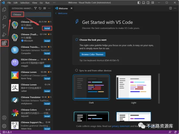Open the Run and Debug view
The height and width of the screenshot is (134, 179).
click(4, 35)
